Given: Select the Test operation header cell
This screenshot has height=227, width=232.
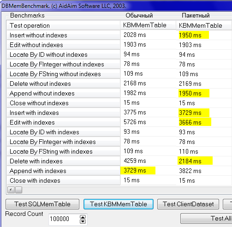Looking at the screenshot, I should coord(63,25).
